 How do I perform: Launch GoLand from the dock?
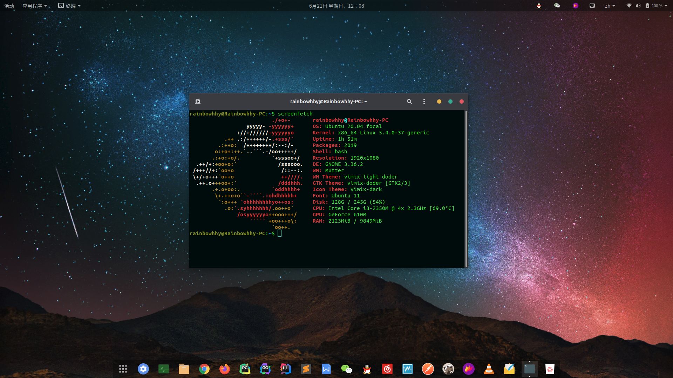pos(265,369)
